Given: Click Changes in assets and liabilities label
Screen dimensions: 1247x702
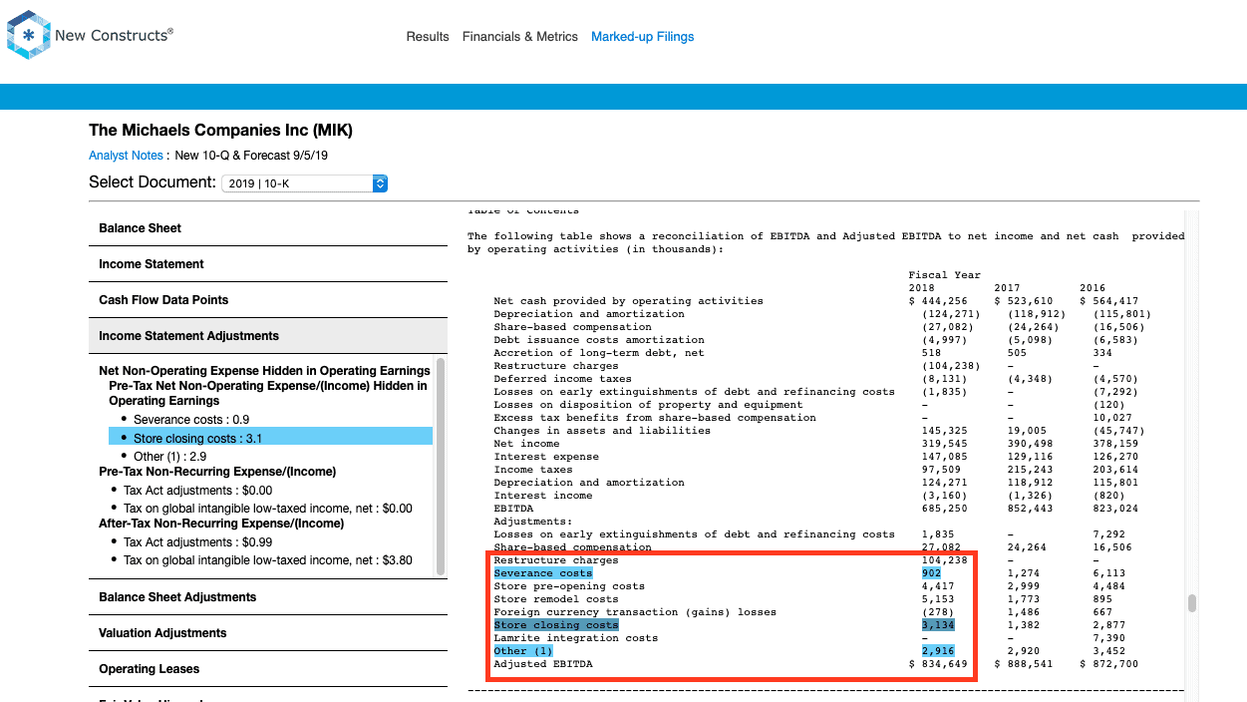Looking at the screenshot, I should (602, 431).
